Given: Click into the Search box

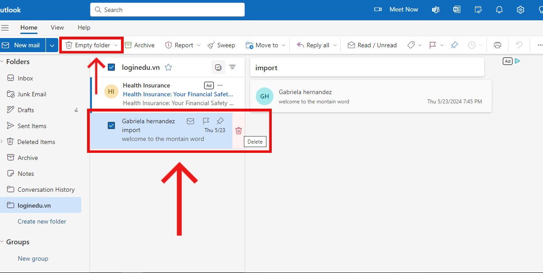Looking at the screenshot, I should 167,10.
